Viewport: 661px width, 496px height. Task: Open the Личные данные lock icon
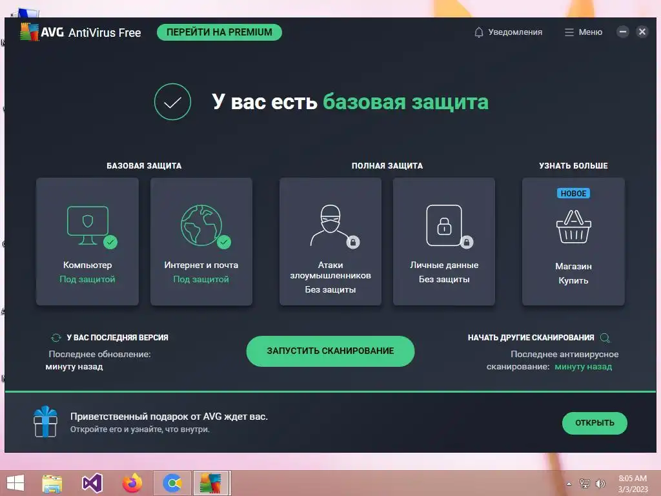pos(444,225)
